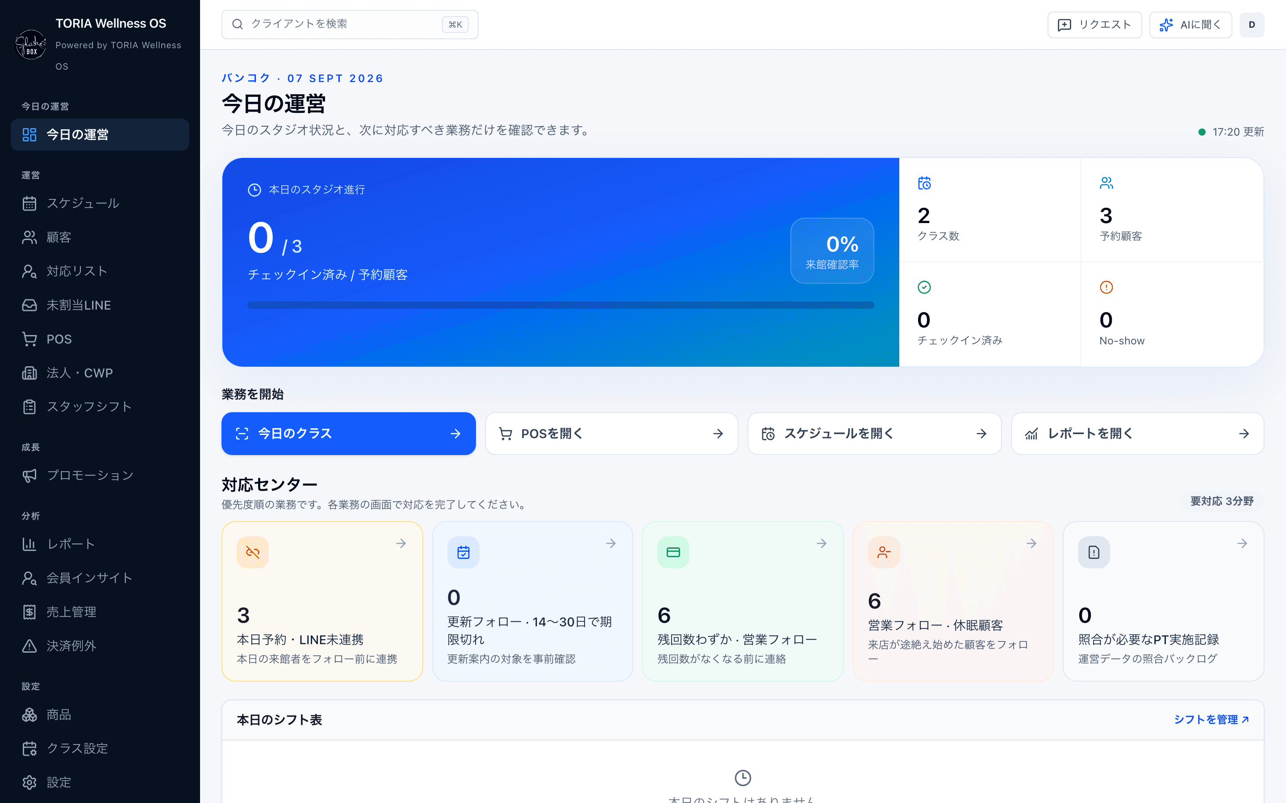Open 顧客 in the sidebar

100,237
